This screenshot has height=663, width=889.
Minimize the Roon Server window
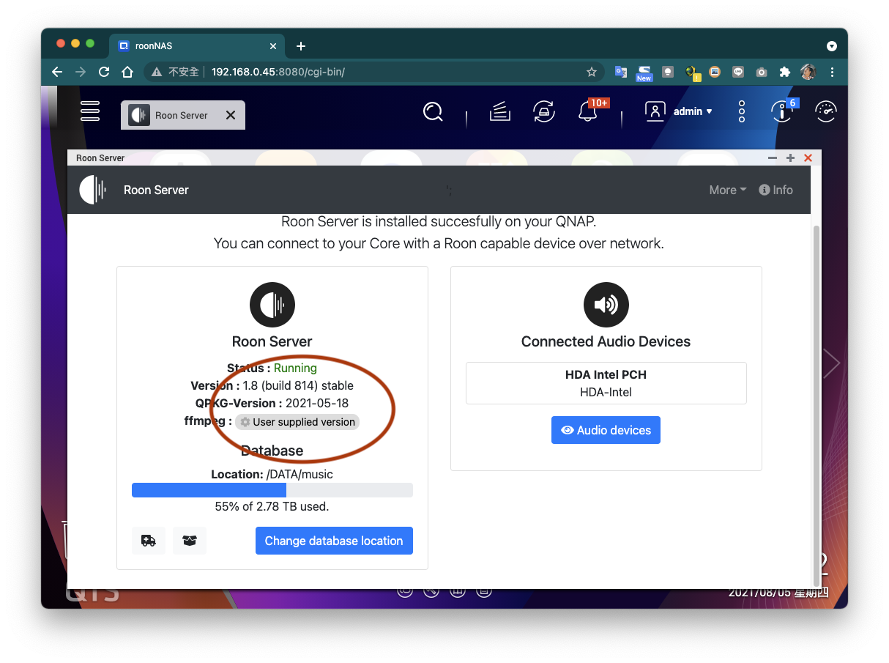pos(772,158)
